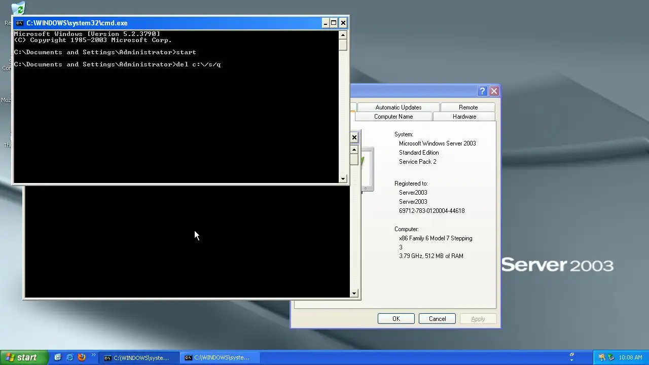The image size is (649, 365).
Task: Click the scroll thumb in the front cmd window
Action: click(343, 45)
